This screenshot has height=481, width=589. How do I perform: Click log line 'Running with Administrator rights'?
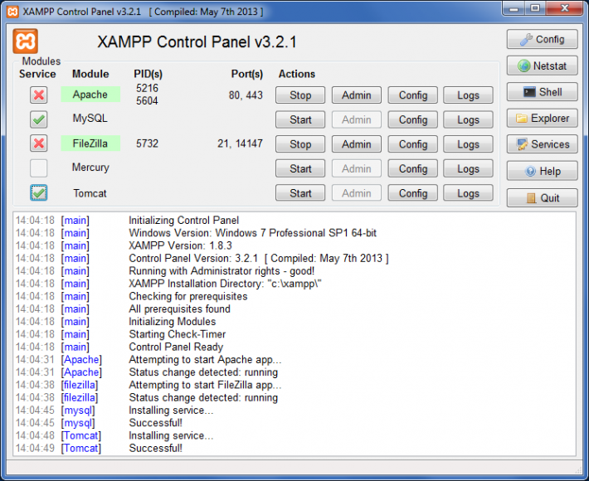tap(221, 270)
